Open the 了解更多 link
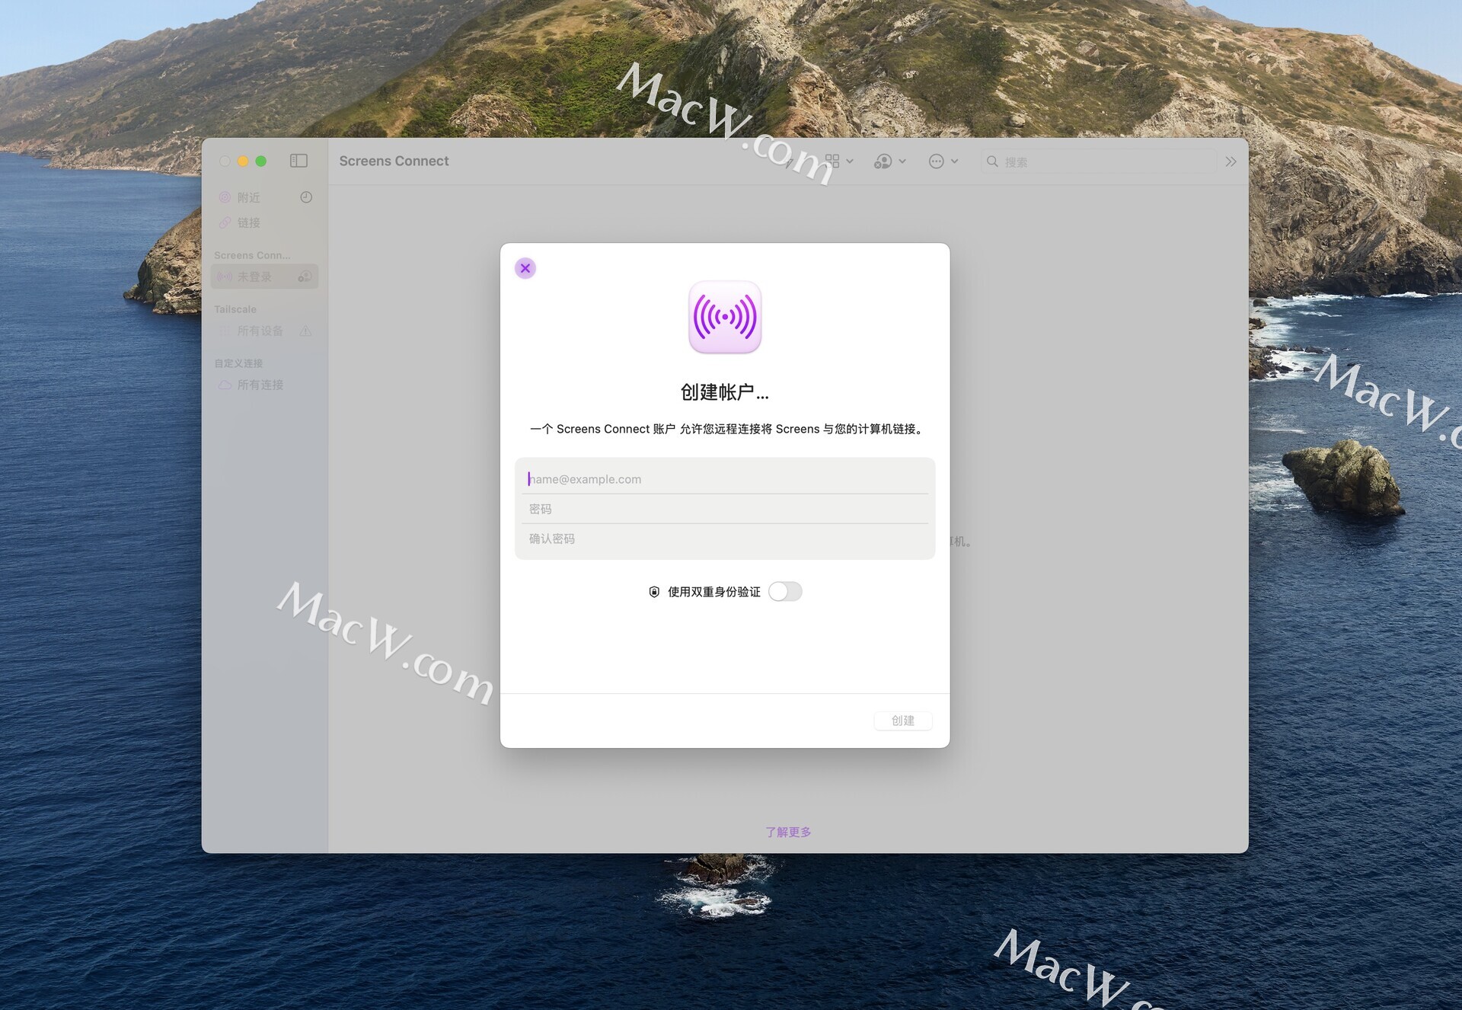This screenshot has height=1010, width=1462. [788, 832]
